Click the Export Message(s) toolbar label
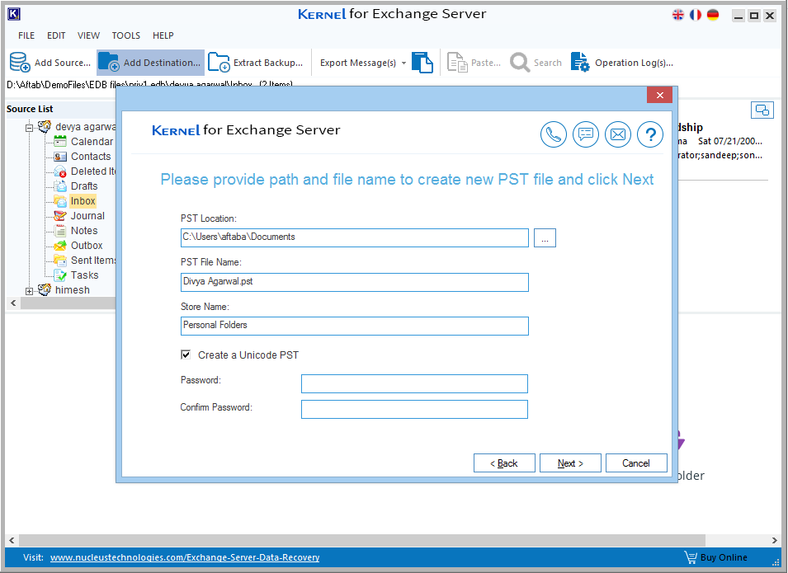The height and width of the screenshot is (573, 788). (358, 63)
